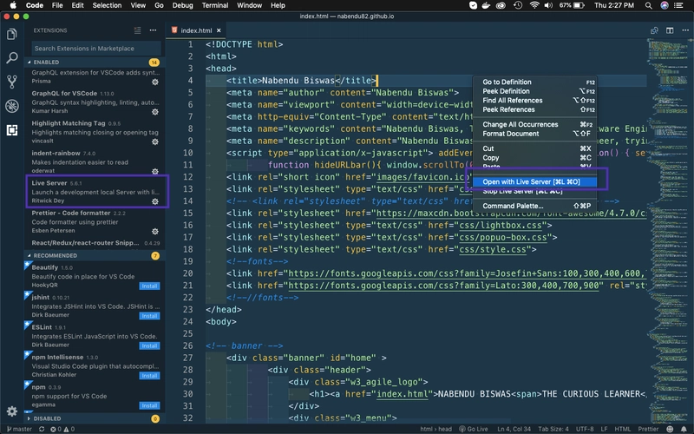Open the Extensions panel more actions menu
Screen dimensions: 694x434
[154, 30]
